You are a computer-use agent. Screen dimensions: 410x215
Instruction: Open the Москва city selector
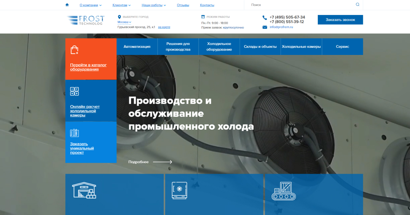(x=124, y=22)
